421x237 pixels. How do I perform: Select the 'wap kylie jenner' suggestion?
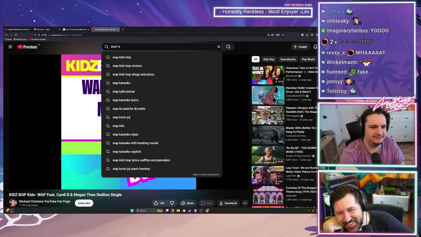point(161,92)
